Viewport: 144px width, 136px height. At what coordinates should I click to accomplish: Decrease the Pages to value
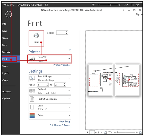[x=65, y=86]
